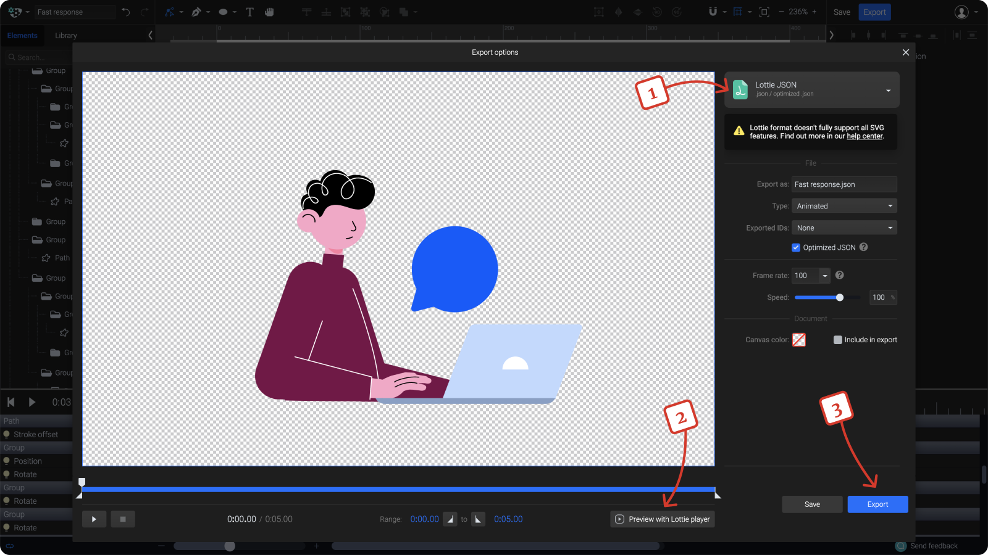Activate the Hand pan tool
Image resolution: width=988 pixels, height=555 pixels.
269,12
